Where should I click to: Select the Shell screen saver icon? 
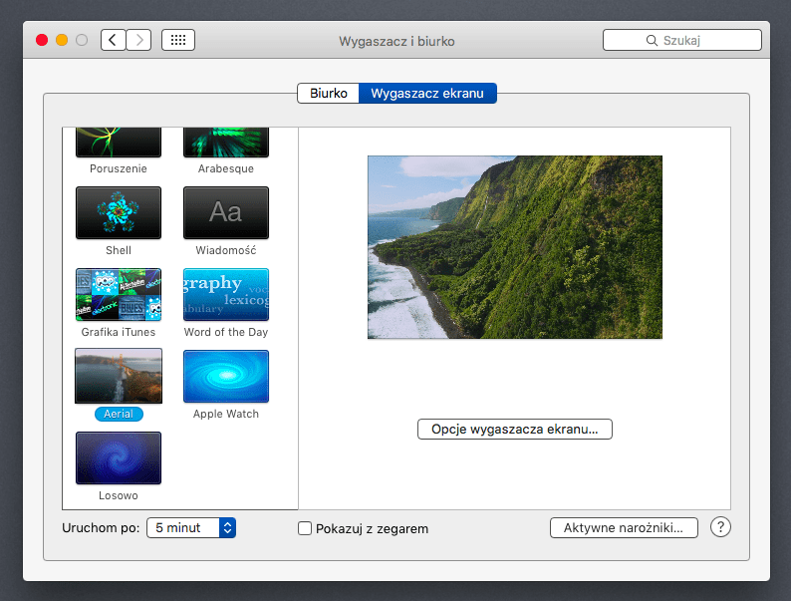118,213
